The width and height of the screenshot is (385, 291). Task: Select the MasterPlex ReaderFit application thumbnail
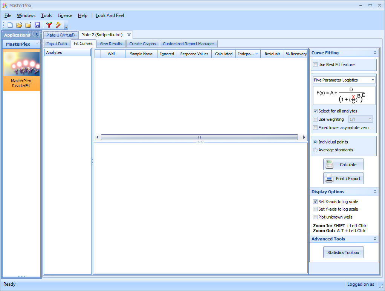point(21,70)
